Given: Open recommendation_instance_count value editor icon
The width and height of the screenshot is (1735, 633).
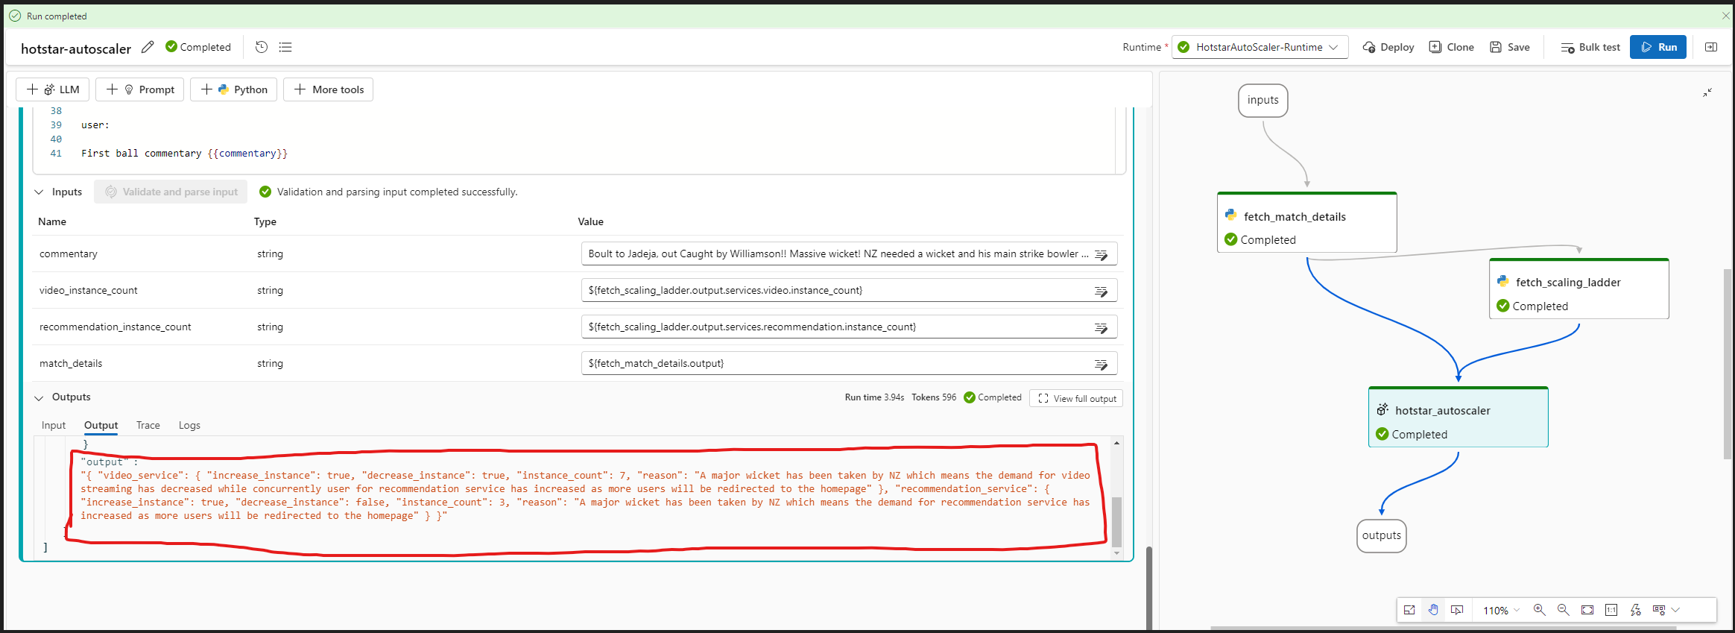Looking at the screenshot, I should [1101, 327].
